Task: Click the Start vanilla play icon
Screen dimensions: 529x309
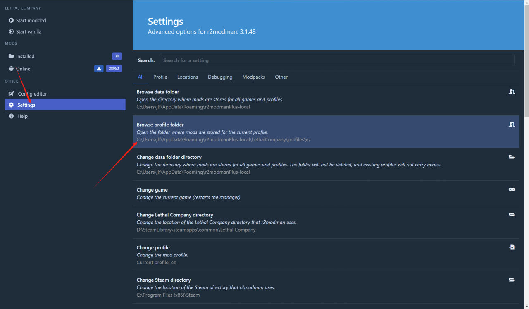Action: [x=11, y=31]
